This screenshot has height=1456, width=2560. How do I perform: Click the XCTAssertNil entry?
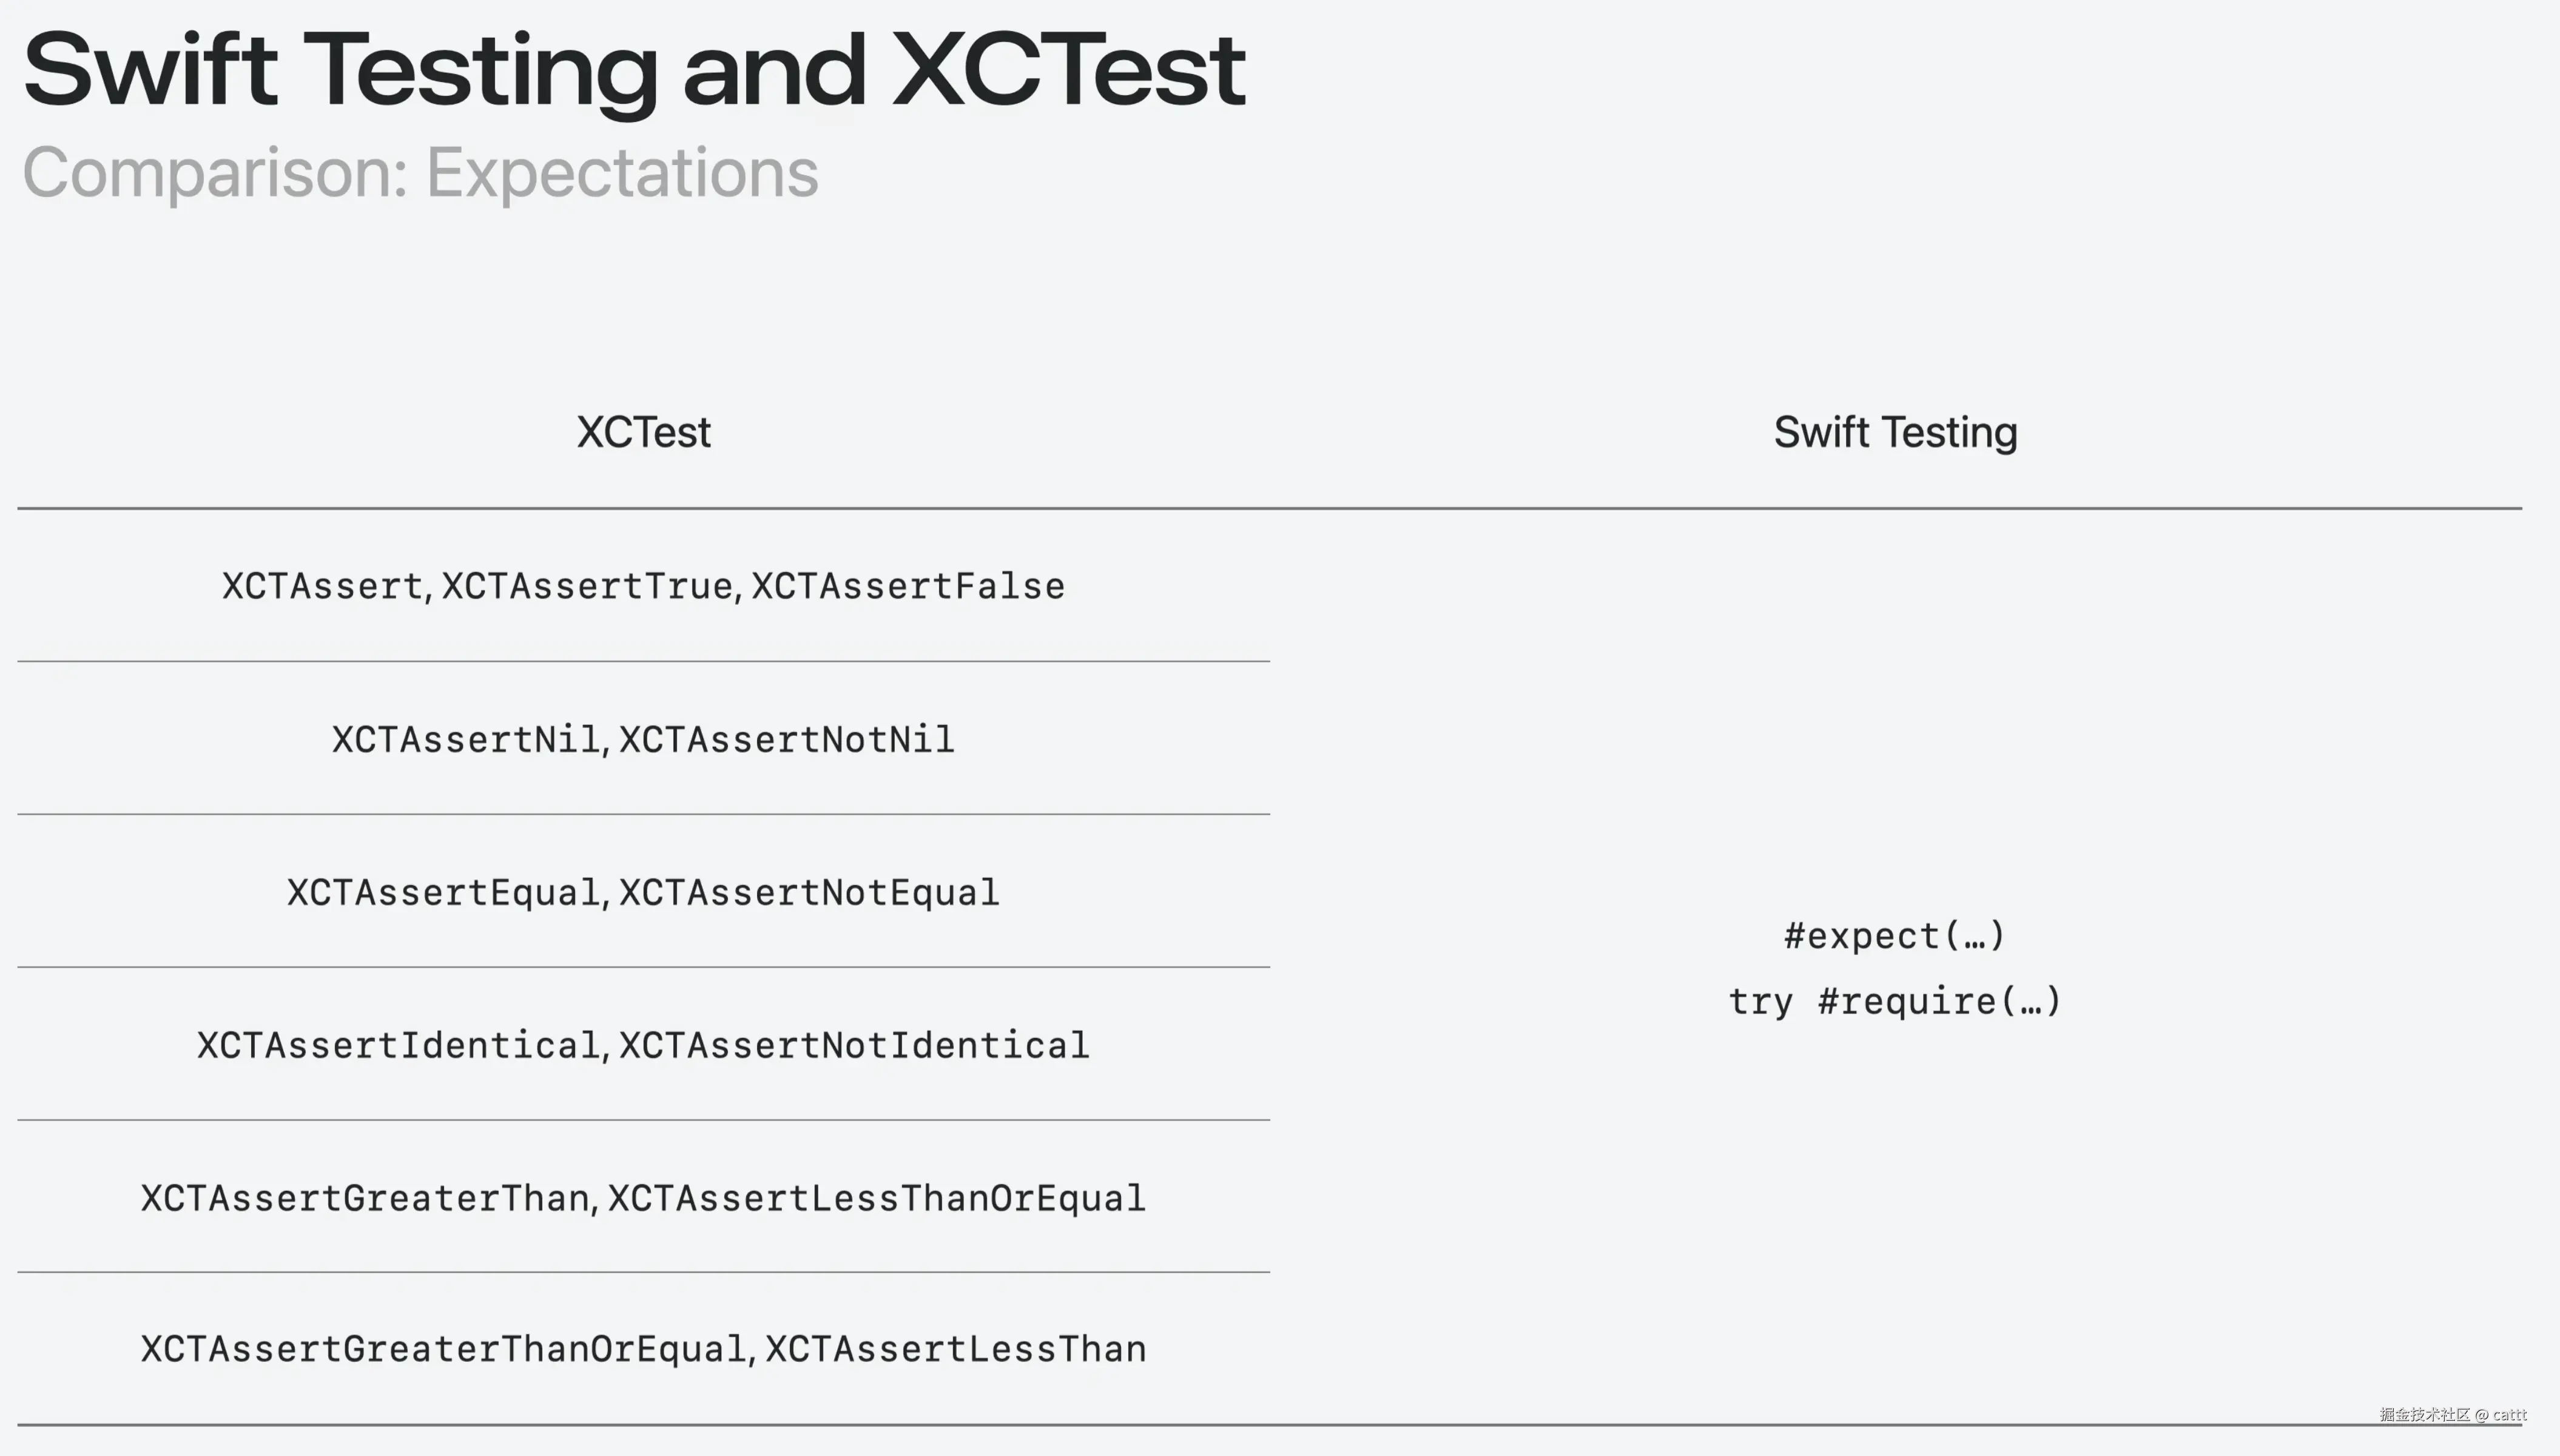pos(466,740)
